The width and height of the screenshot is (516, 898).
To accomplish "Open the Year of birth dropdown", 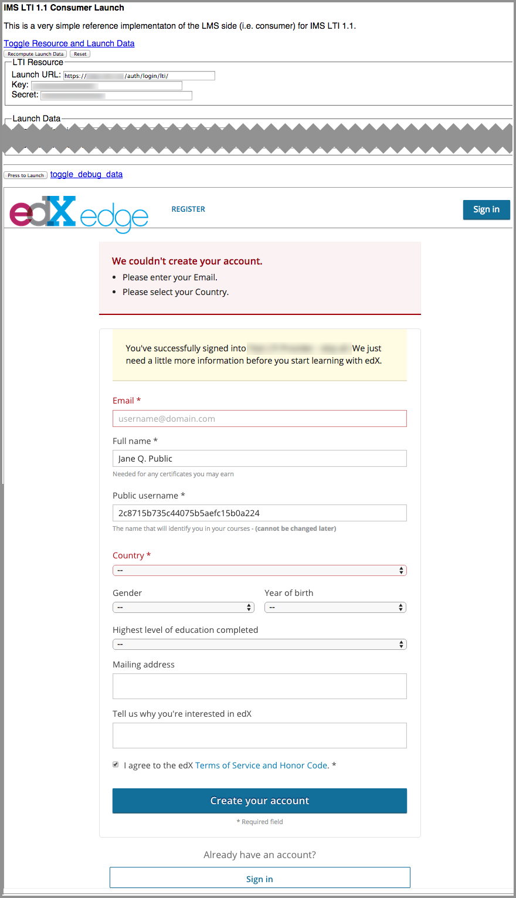I will point(335,607).
